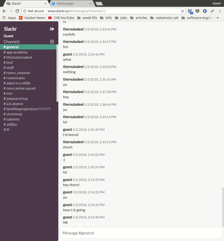Click the shush message text

tap(68, 147)
